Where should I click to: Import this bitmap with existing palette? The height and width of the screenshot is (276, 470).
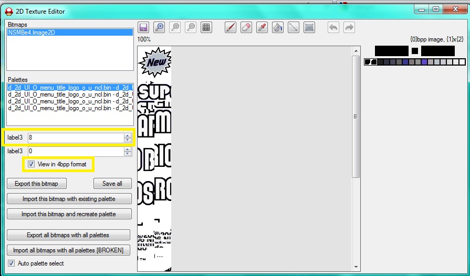pyautogui.click(x=69, y=199)
